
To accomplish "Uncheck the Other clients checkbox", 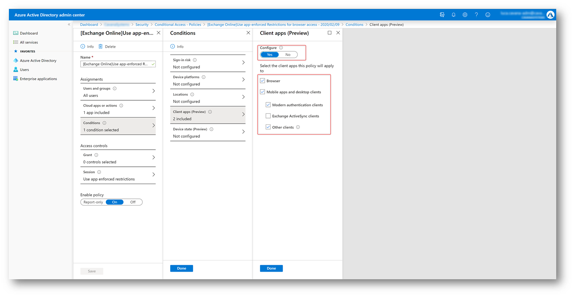I will [x=268, y=127].
